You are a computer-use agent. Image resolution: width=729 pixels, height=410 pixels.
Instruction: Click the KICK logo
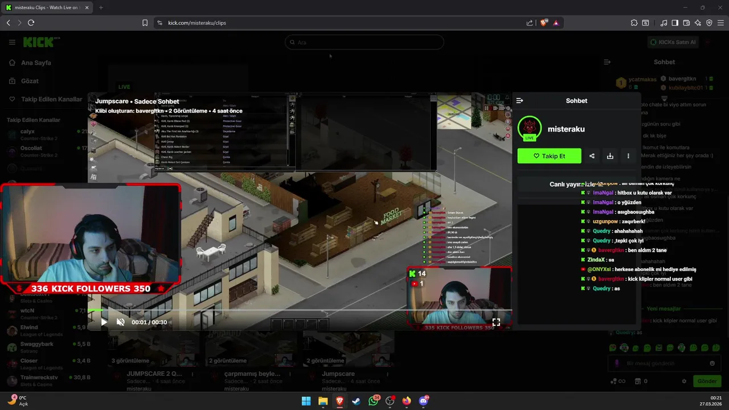[x=40, y=42]
